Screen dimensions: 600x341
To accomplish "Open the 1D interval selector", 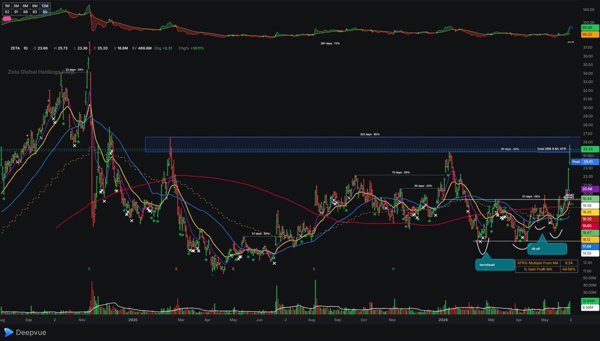I will tap(25, 48).
